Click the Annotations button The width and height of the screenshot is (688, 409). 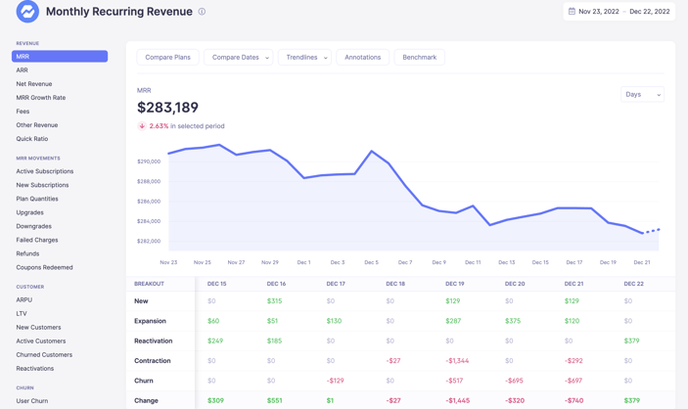click(x=362, y=58)
